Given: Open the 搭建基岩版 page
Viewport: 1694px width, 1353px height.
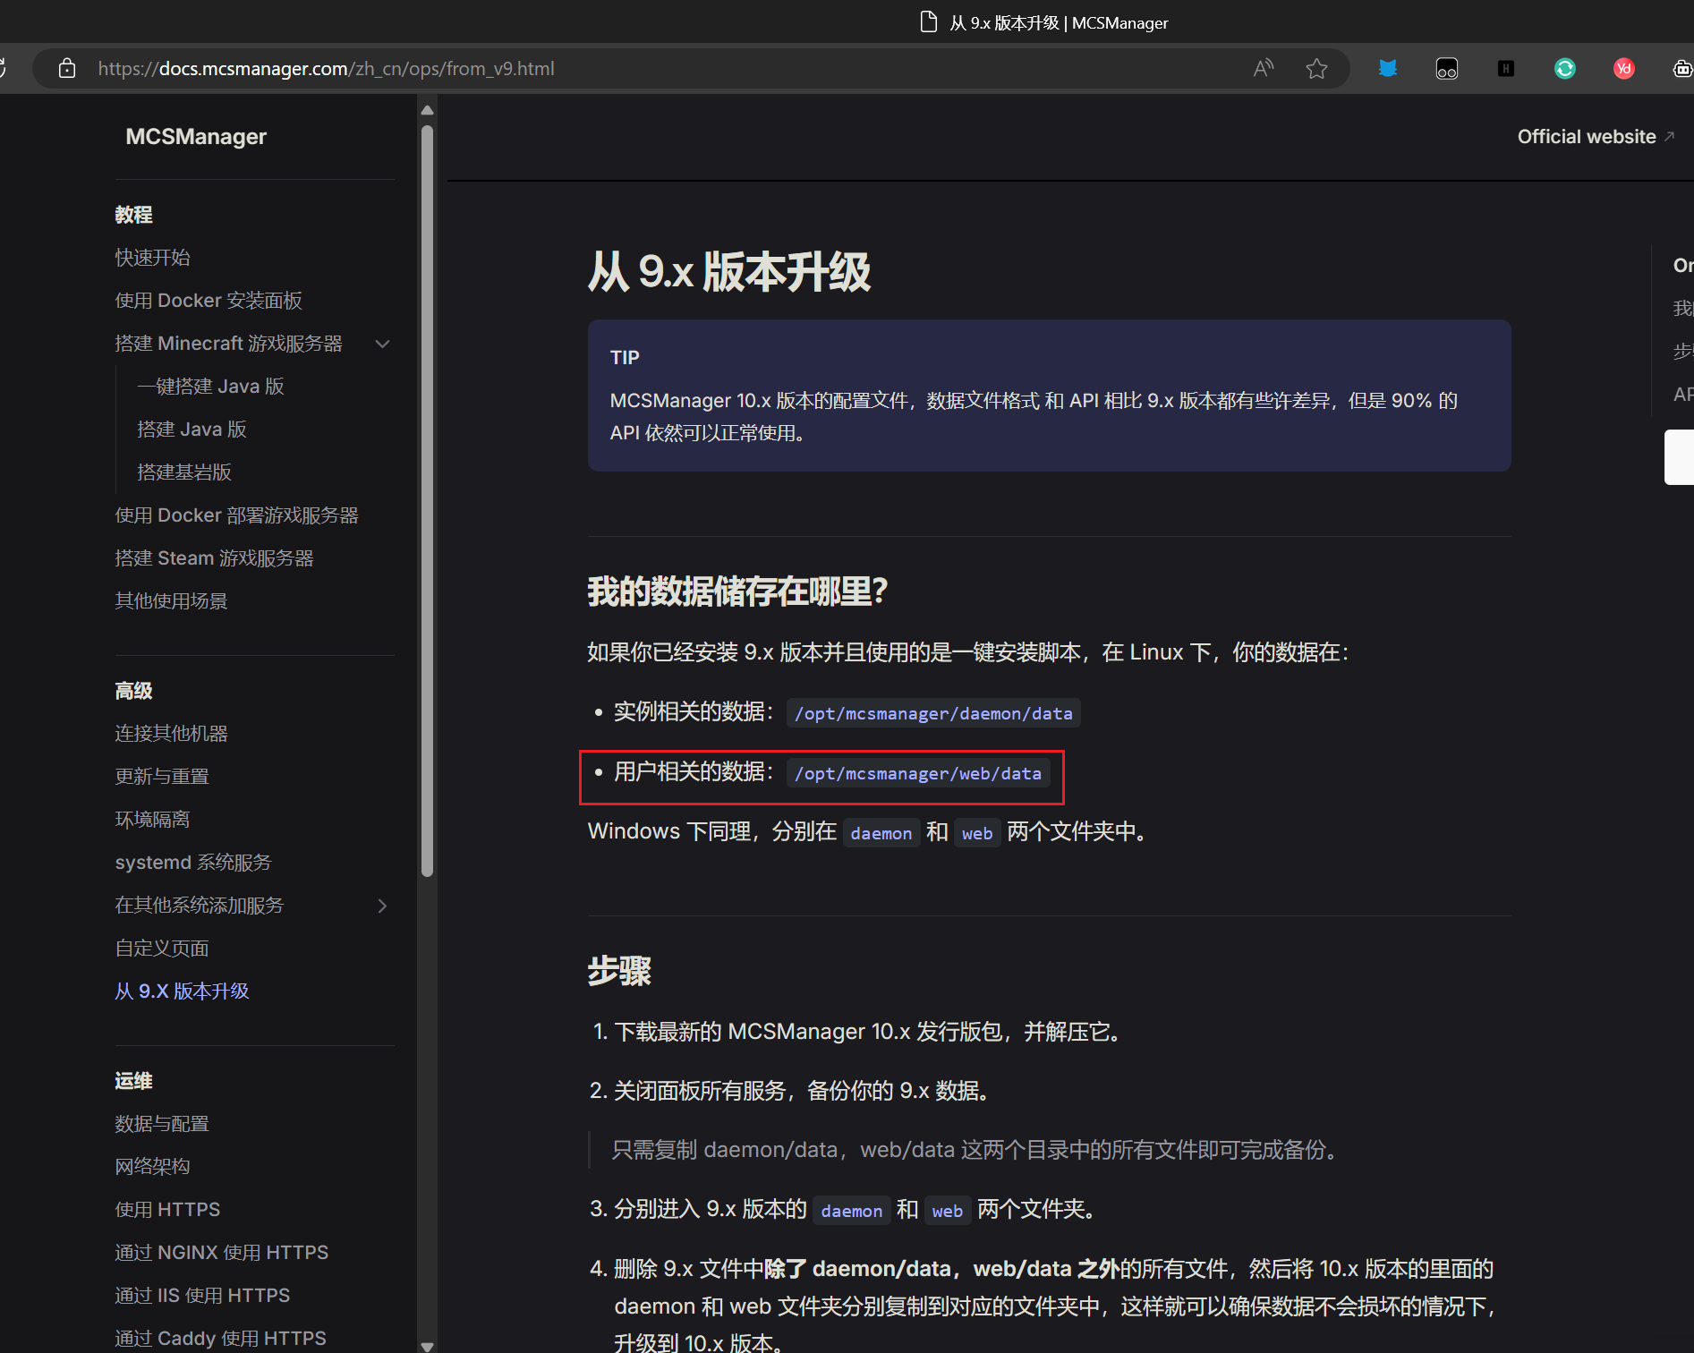Looking at the screenshot, I should pyautogui.click(x=184, y=472).
